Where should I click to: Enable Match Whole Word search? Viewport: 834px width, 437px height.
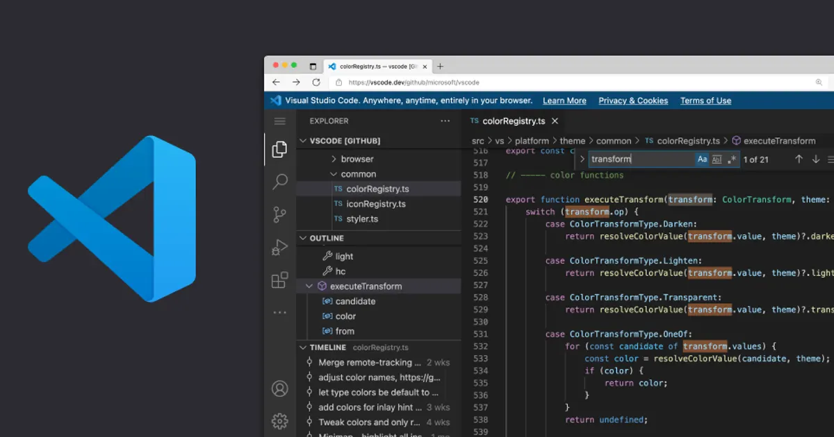coord(717,159)
